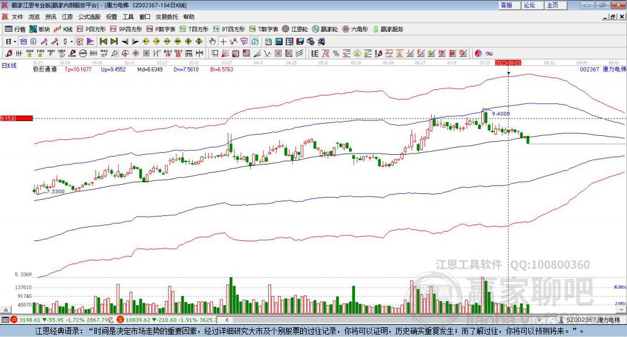Open the 板块 sector view
This screenshot has width=627, height=337.
tap(40, 29)
